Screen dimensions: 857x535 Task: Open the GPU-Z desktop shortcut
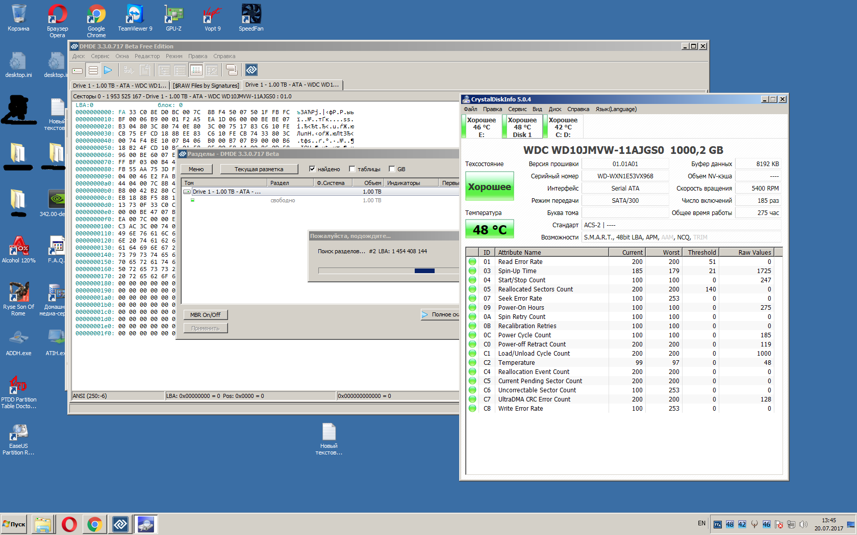[x=173, y=18]
